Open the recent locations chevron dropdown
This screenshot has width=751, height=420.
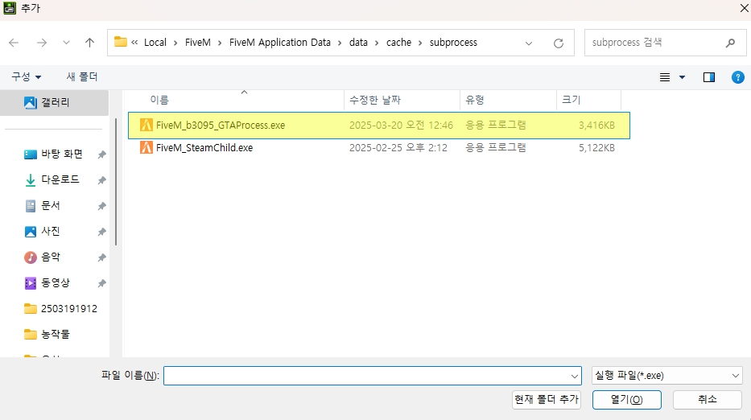click(x=66, y=43)
